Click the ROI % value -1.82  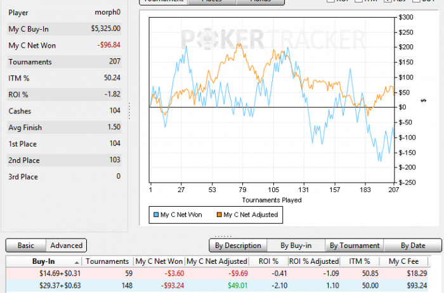pos(112,94)
